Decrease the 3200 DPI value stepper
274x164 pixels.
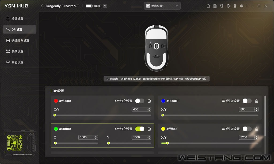click(x=256, y=138)
